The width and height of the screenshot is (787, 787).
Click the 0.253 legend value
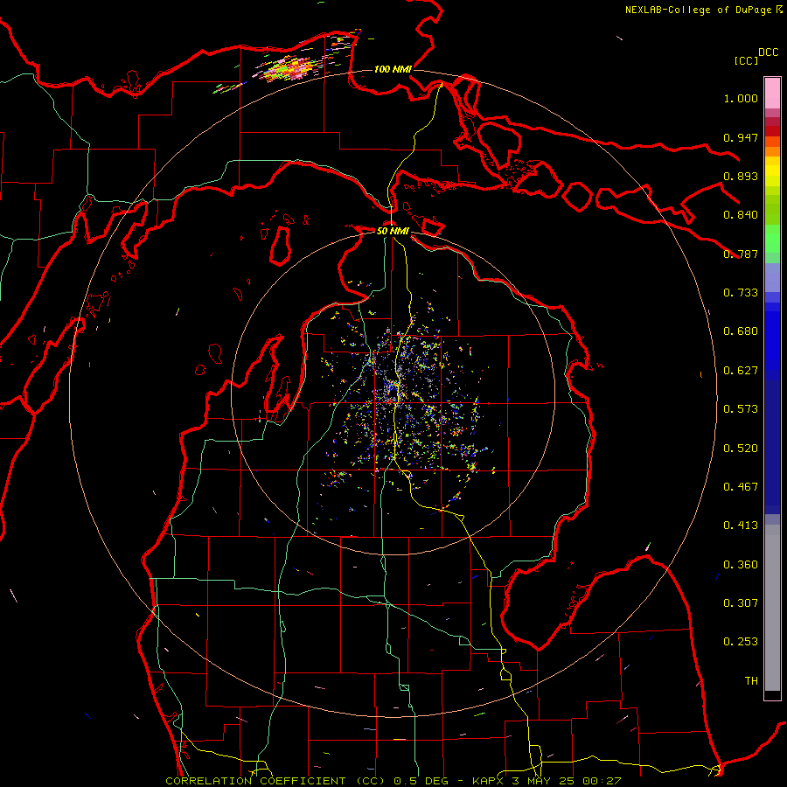tap(741, 642)
